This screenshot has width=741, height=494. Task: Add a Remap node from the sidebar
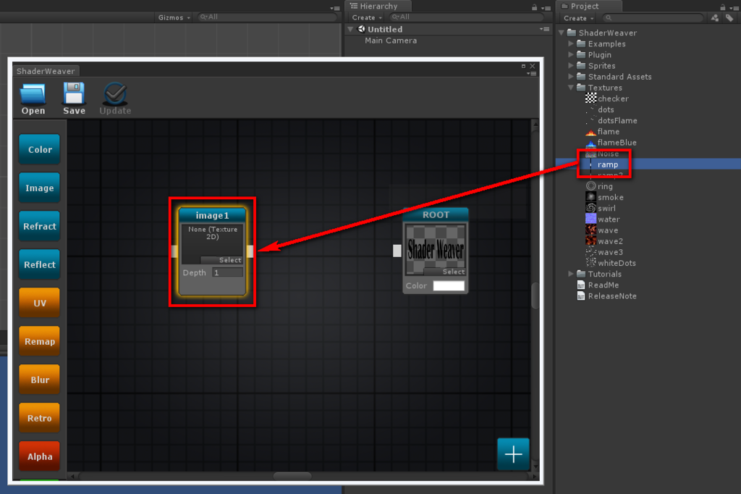pos(40,341)
